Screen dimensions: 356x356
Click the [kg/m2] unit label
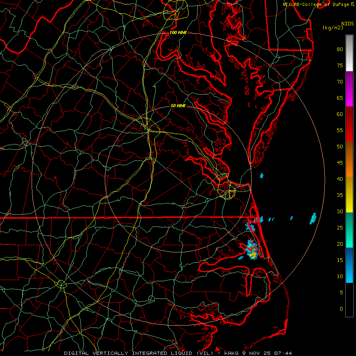click(x=333, y=28)
